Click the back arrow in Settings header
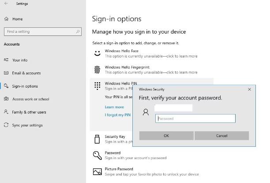 pyautogui.click(x=6, y=4)
